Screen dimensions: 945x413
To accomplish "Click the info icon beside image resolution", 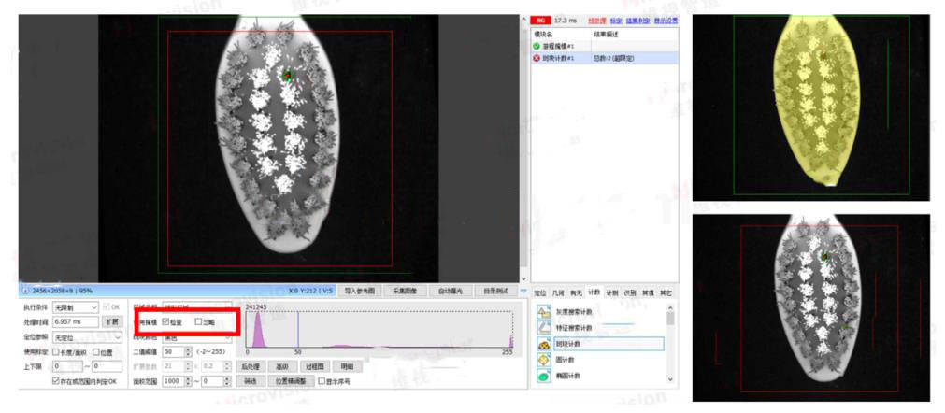I will [24, 290].
